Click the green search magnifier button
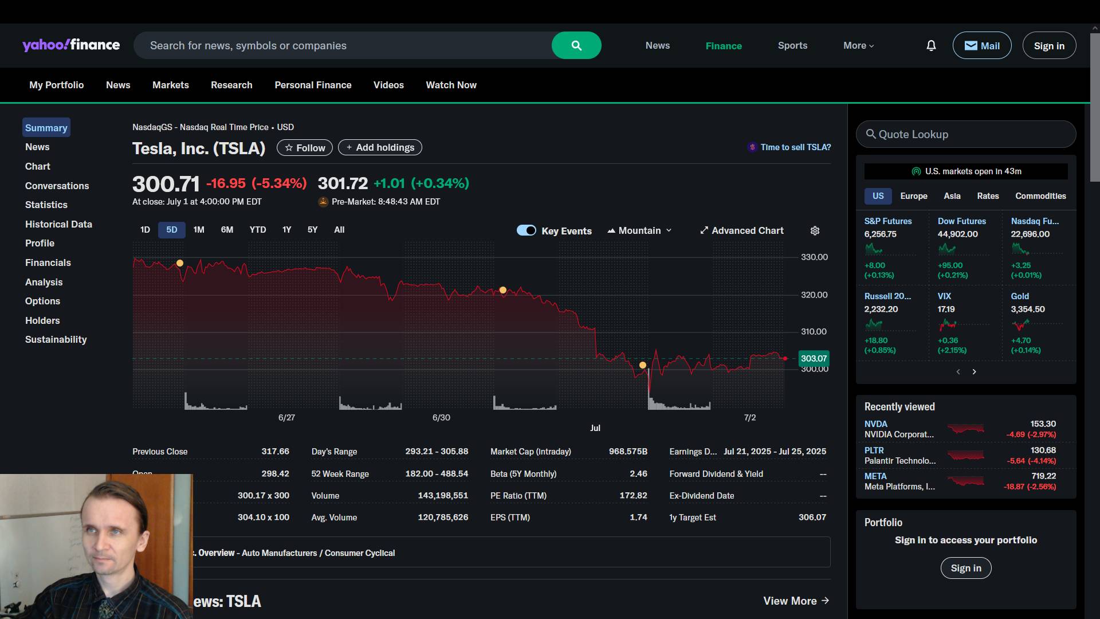1100x619 pixels. (x=576, y=45)
